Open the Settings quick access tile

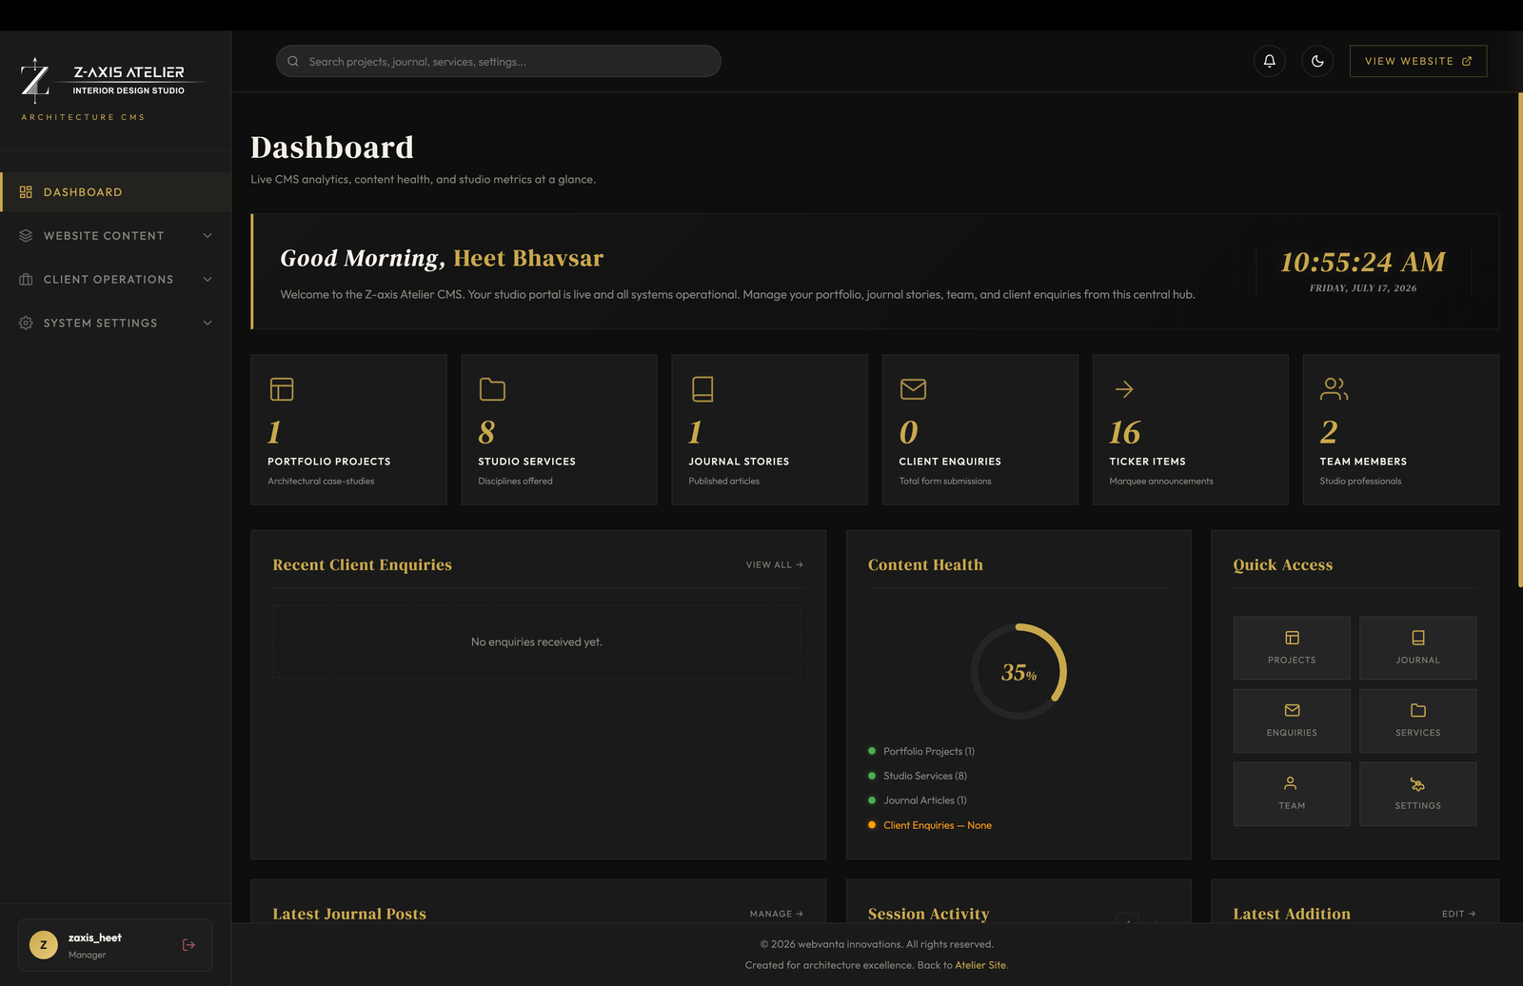(1417, 794)
